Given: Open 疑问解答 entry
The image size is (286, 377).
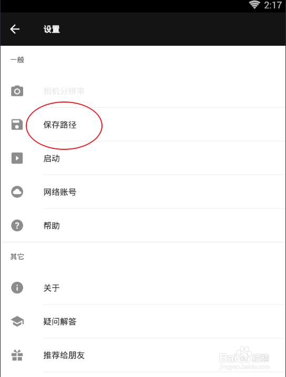Looking at the screenshot, I should pos(143,321).
